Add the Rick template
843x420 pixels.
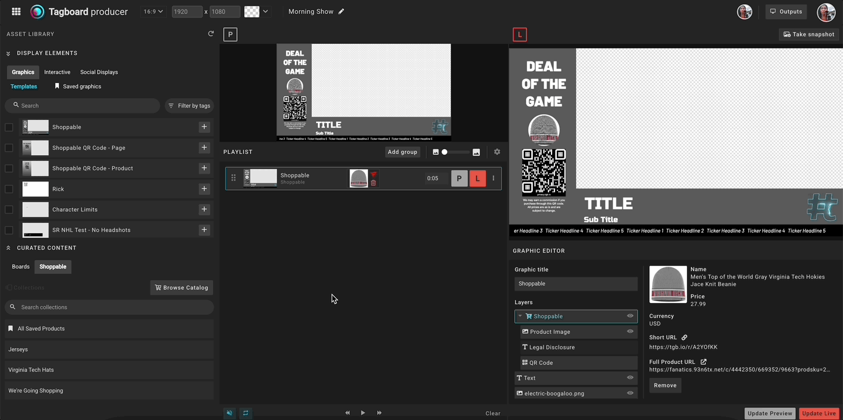(x=204, y=189)
